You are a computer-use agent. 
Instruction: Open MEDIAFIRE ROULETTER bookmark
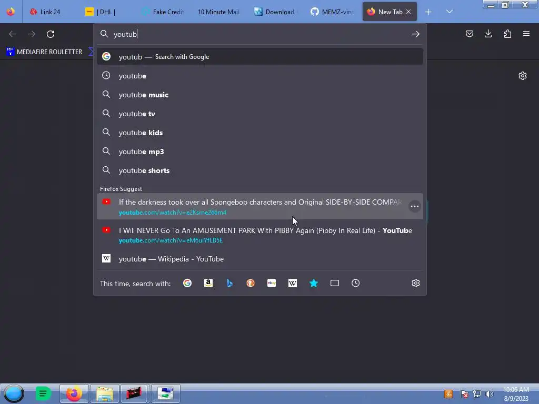coord(44,52)
